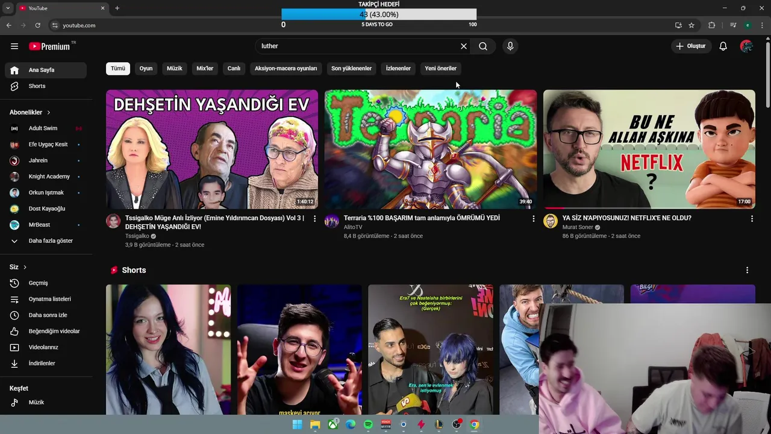Open the Shorts section options menu

pos(747,271)
